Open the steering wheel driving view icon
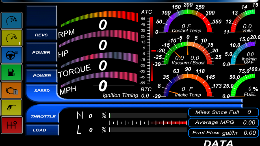260x146 pixels. [11, 55]
